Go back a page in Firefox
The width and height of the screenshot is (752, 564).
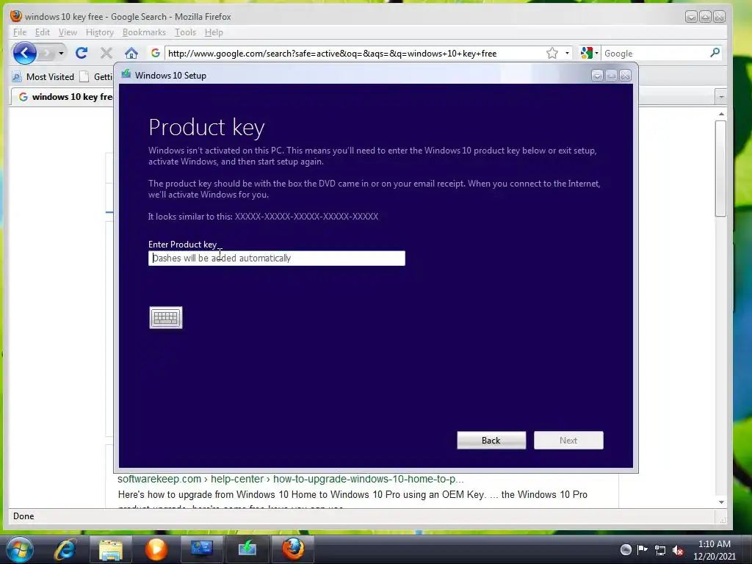tap(24, 53)
